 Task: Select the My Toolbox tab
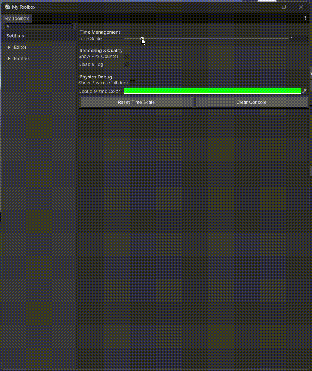[x=16, y=18]
